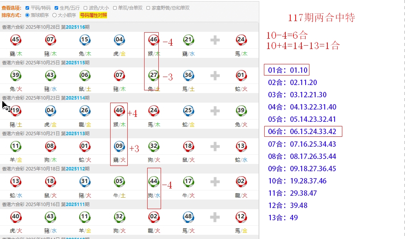The width and height of the screenshot is (405, 239).
Task: Select 大小顺序 sort order radio
Action: pyautogui.click(x=54, y=15)
